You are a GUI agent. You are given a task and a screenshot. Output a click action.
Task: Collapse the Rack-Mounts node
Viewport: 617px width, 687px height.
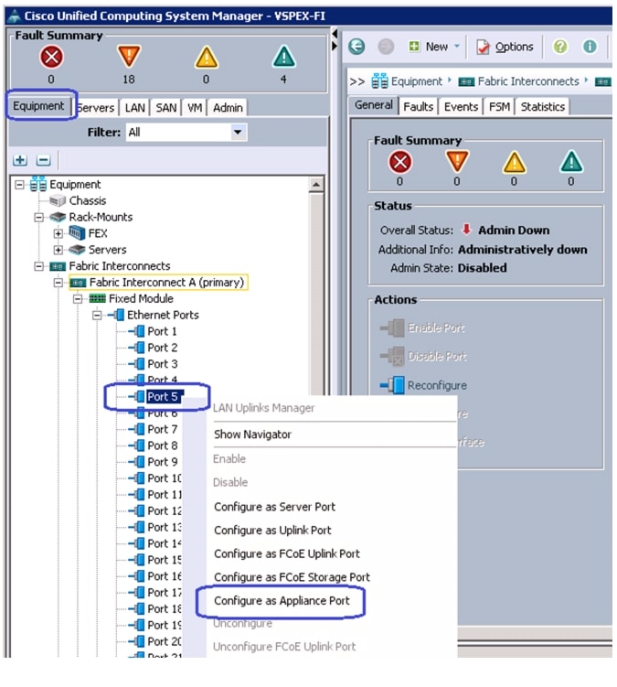[x=38, y=217]
